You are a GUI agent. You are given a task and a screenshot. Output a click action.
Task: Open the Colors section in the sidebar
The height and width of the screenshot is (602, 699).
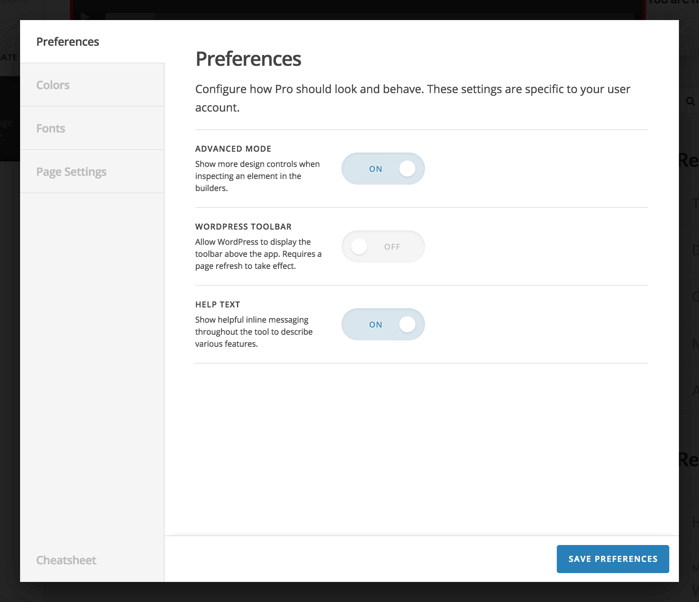click(53, 85)
